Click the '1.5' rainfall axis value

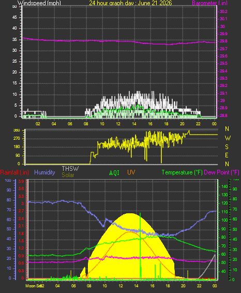(x=21, y=241)
